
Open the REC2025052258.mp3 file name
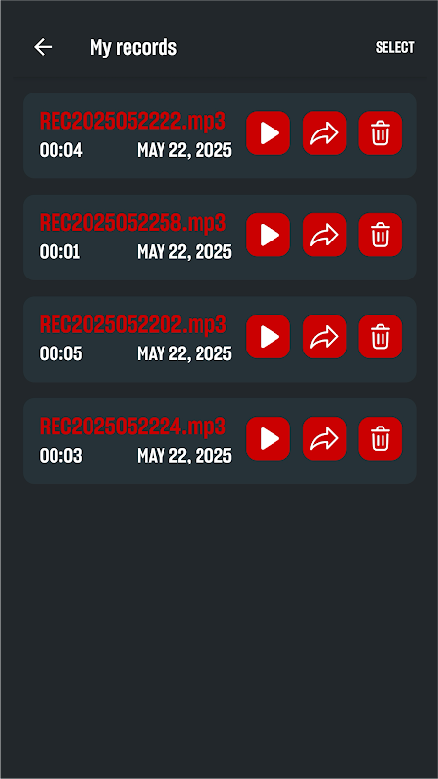(132, 223)
